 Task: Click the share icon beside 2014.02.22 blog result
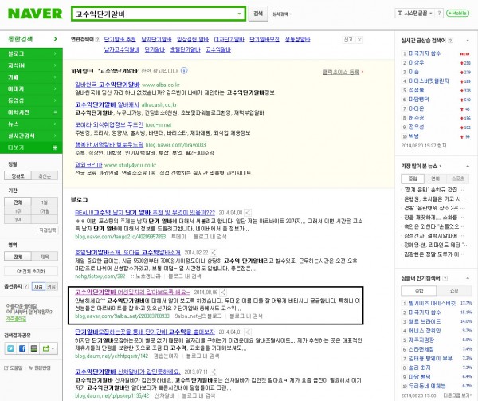pyautogui.click(x=214, y=253)
